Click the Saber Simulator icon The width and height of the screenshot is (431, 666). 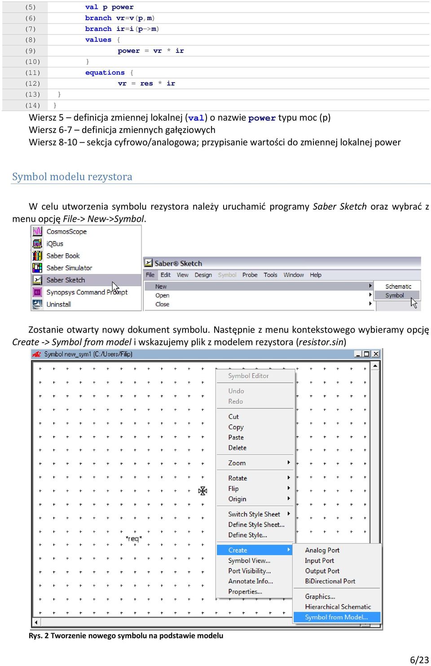37,268
